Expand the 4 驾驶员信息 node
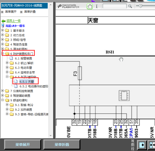The width and height of the screenshot is (155, 151). click(3, 44)
